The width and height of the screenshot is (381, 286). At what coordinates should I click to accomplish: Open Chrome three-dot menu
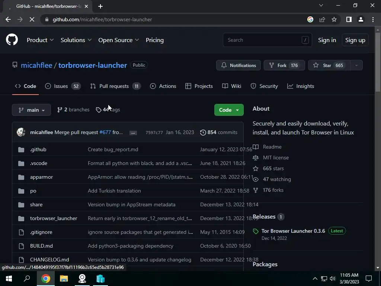[x=373, y=19]
